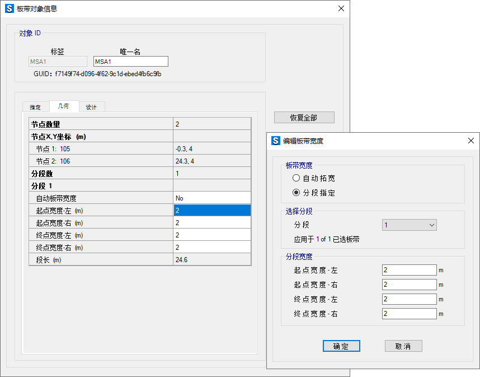Switch to the 设计 tab

[91, 107]
